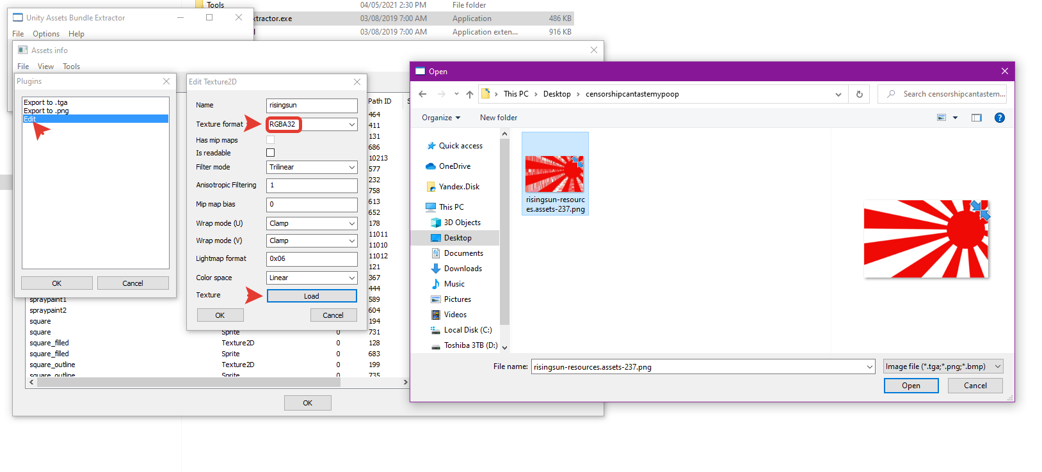Select the risingsun-resources.assets-237.png file thumbnail
The width and height of the screenshot is (1042, 472).
pos(555,174)
